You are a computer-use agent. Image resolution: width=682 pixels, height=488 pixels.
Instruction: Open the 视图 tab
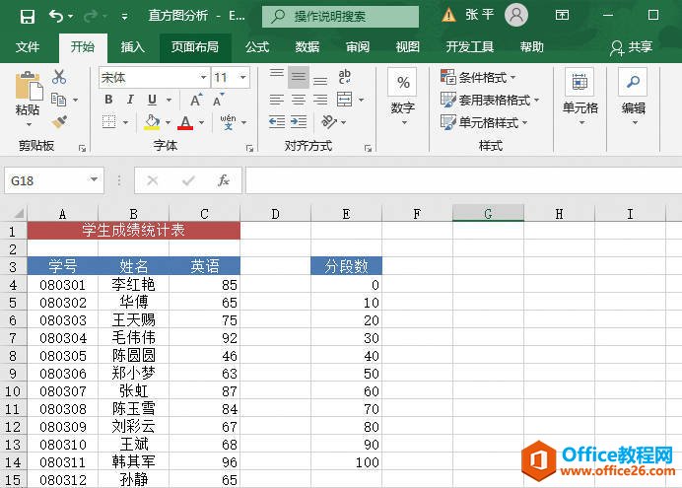click(408, 47)
